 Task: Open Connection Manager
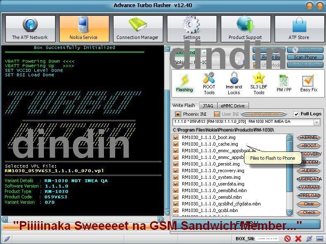point(138,29)
